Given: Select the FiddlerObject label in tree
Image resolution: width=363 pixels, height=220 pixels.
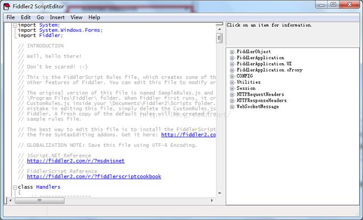Looking at the screenshot, I should 254,51.
